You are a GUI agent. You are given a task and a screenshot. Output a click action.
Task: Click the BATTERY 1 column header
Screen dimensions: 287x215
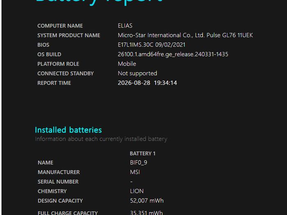point(143,154)
